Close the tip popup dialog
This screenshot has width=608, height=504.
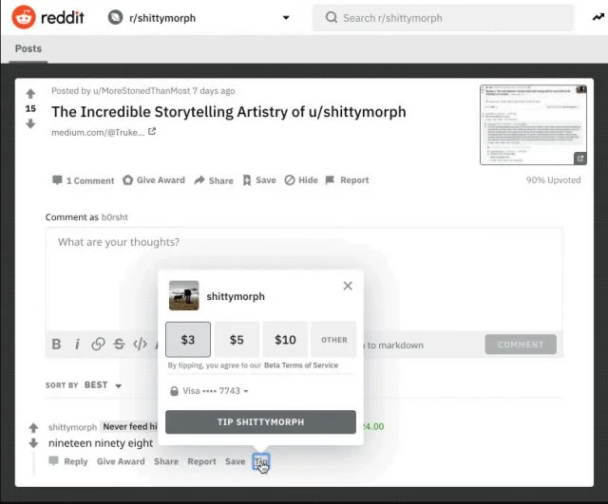(348, 286)
